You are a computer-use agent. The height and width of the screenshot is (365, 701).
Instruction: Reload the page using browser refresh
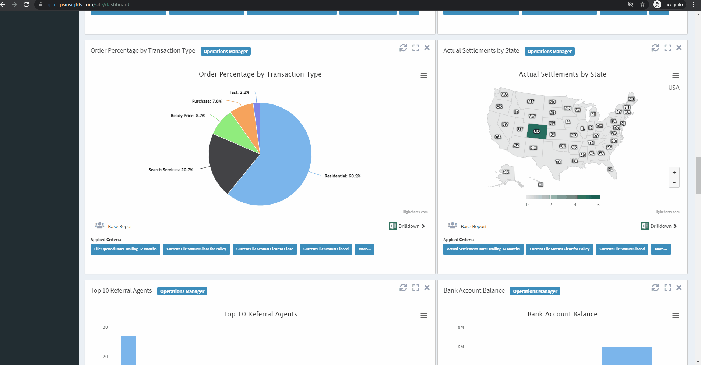tap(26, 4)
